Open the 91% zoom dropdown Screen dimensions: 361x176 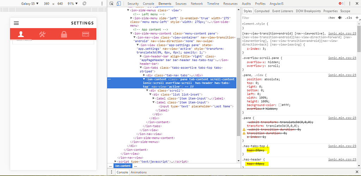(x=73, y=4)
